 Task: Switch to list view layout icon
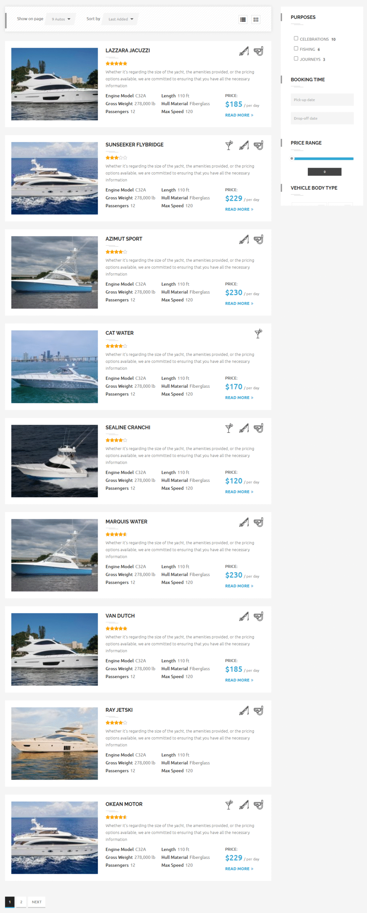point(243,20)
